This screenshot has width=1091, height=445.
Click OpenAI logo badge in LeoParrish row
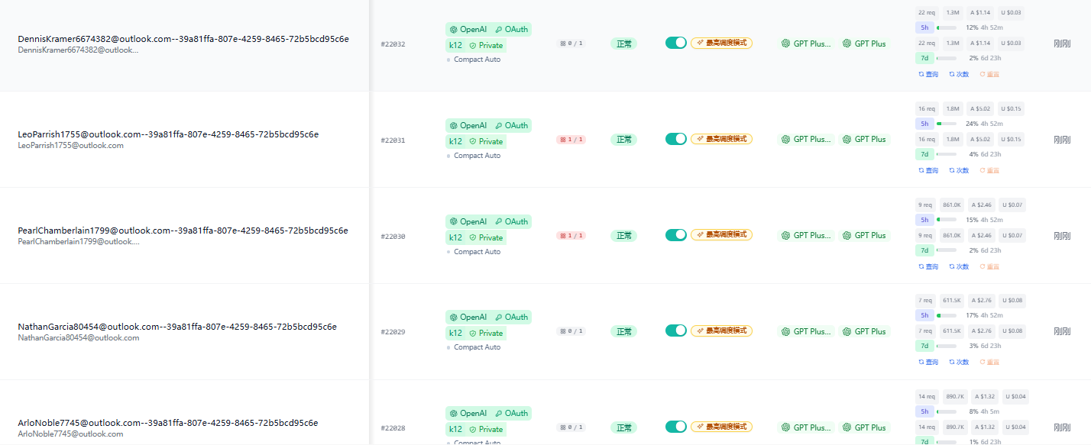468,125
